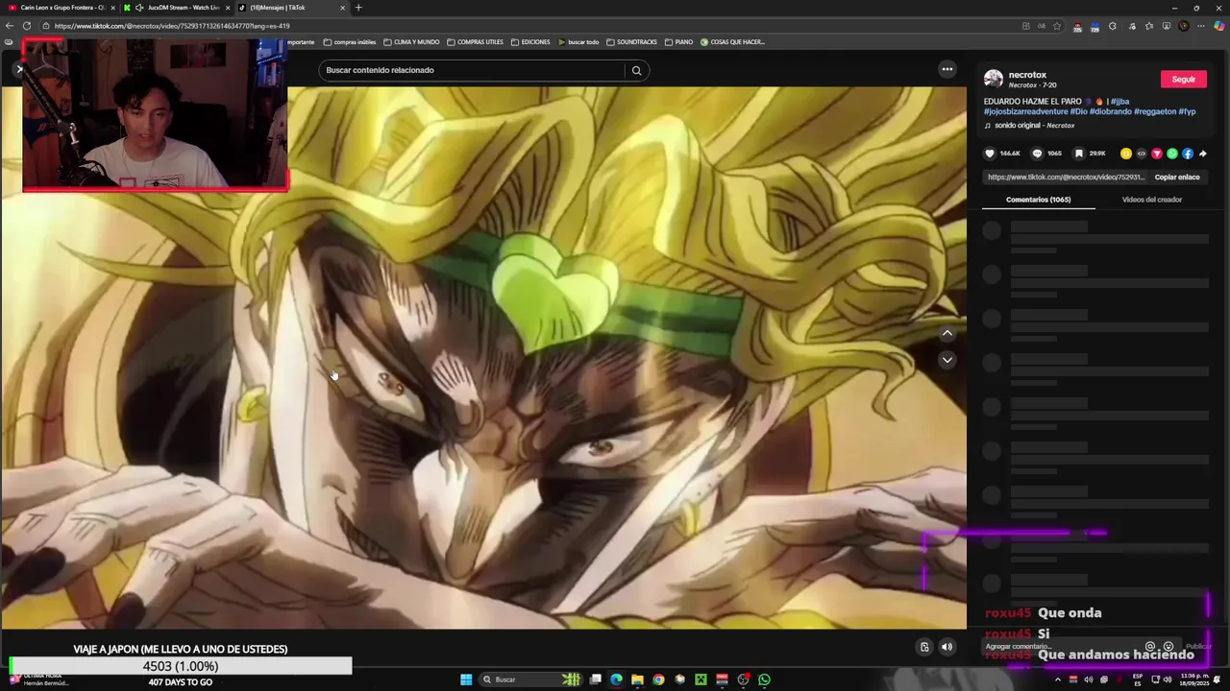Open the #diobrando hashtag link
Screen dimensions: 1230x691
point(1110,112)
